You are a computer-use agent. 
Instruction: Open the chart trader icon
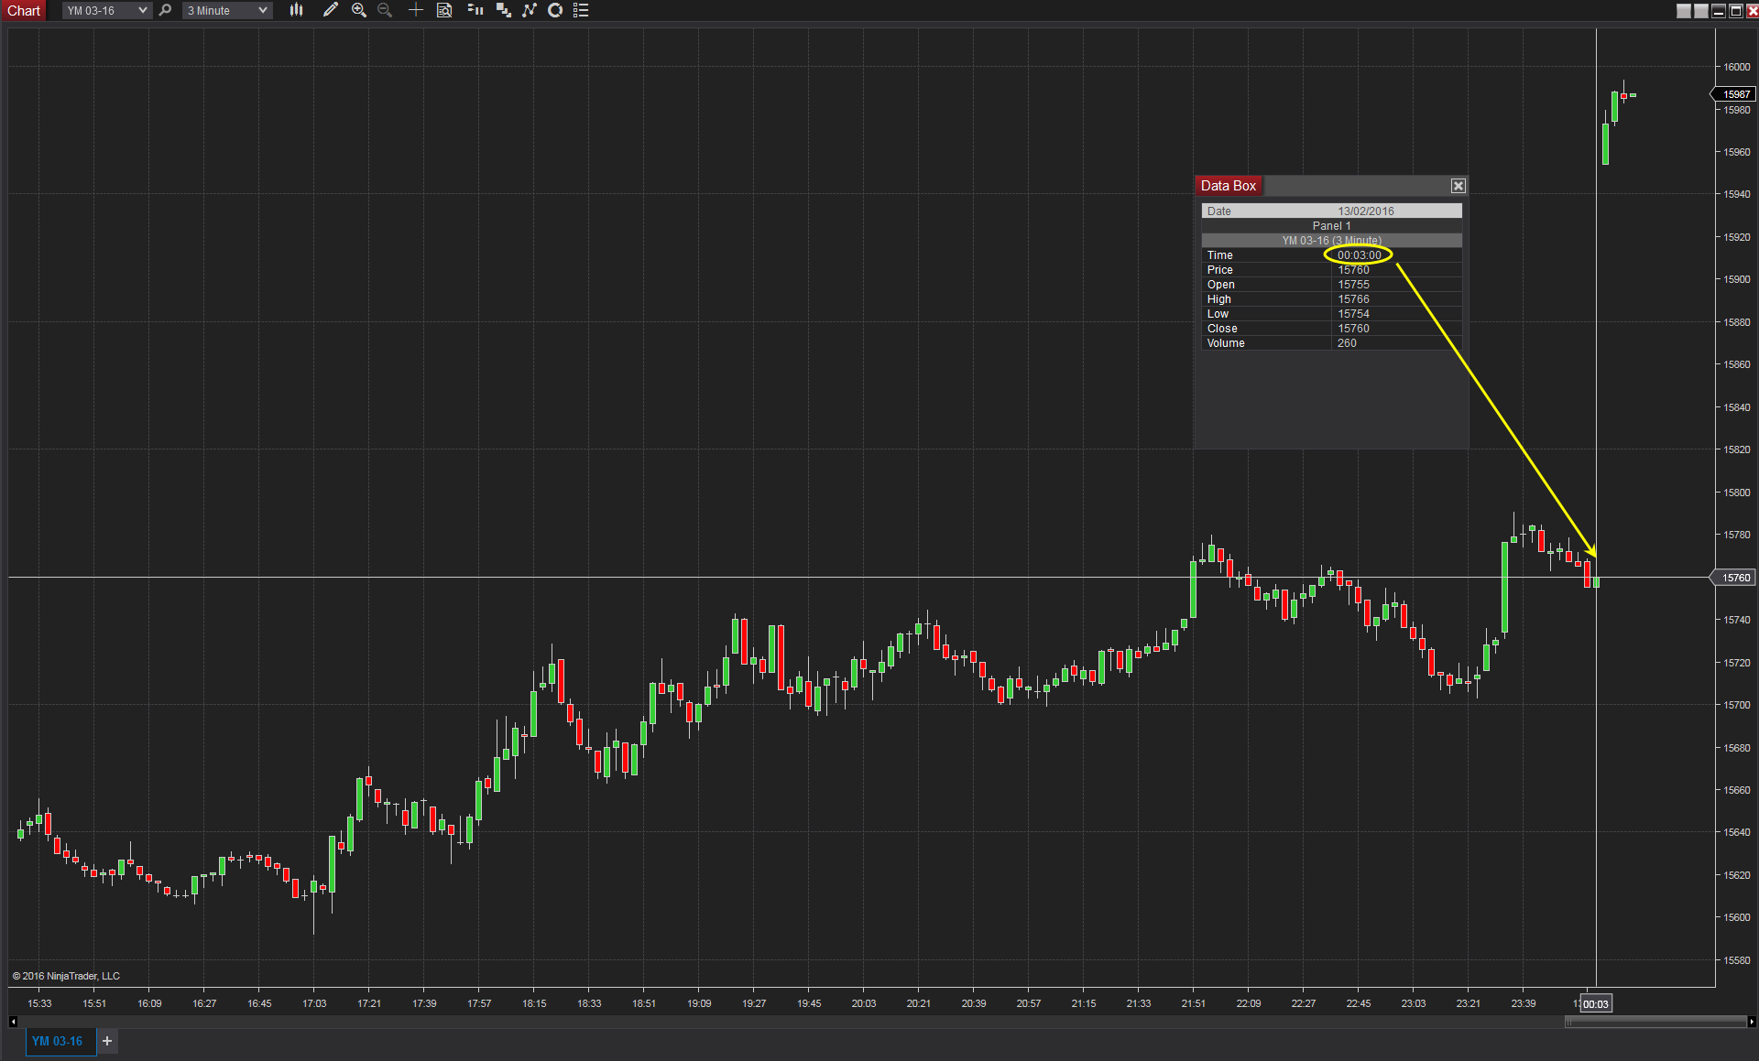pyautogui.click(x=475, y=10)
